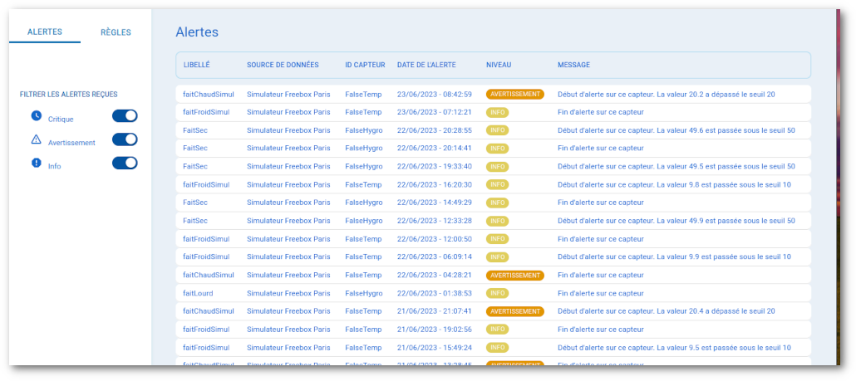
Task: Sort by Date de l'alerte column header
Action: coord(426,65)
